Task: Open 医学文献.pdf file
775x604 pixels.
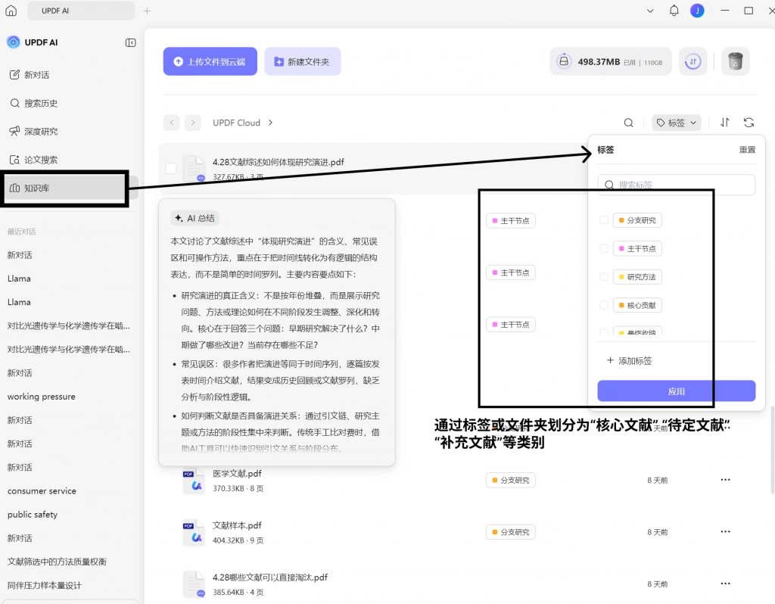Action: click(237, 474)
